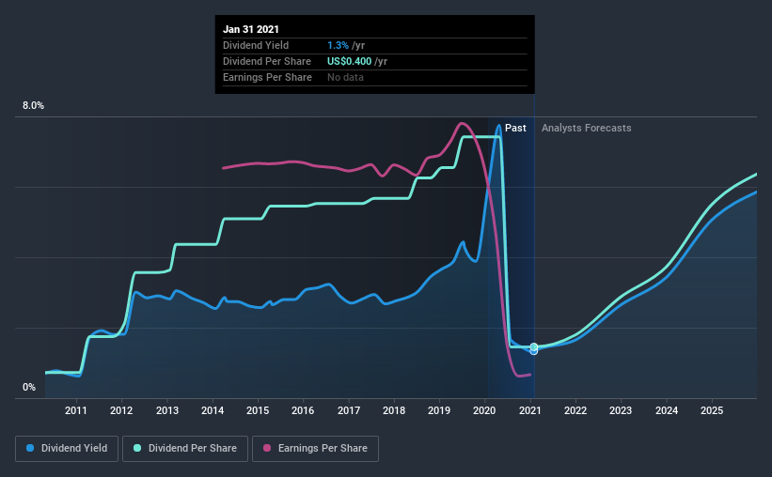Click the 'Jan 31 2021' tooltip header
This screenshot has width=772, height=477.
[251, 29]
